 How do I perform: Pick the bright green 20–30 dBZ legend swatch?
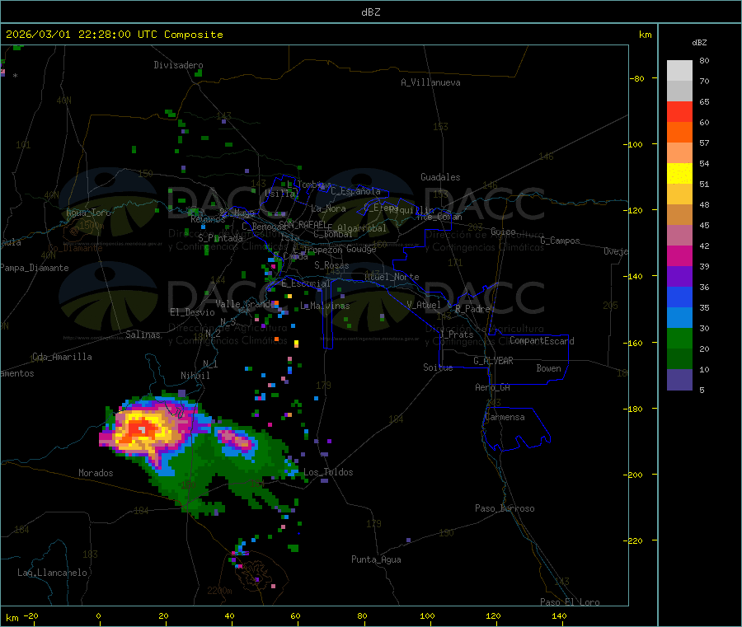[679, 338]
